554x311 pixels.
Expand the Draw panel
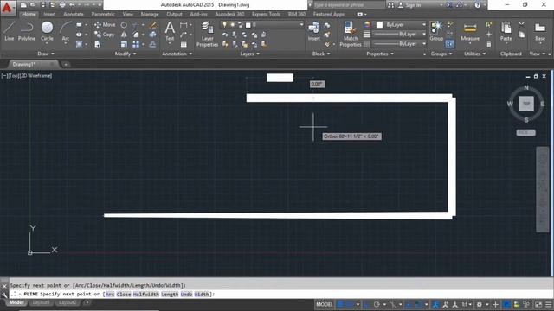tap(46, 54)
